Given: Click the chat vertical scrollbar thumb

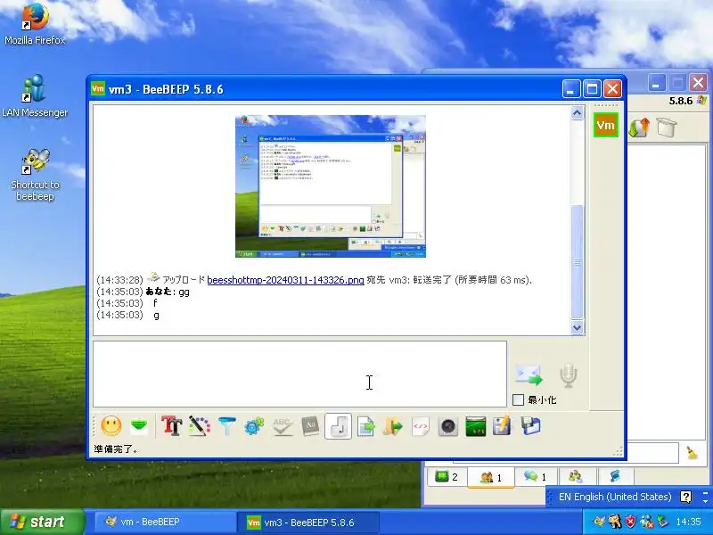Looking at the screenshot, I should [577, 262].
